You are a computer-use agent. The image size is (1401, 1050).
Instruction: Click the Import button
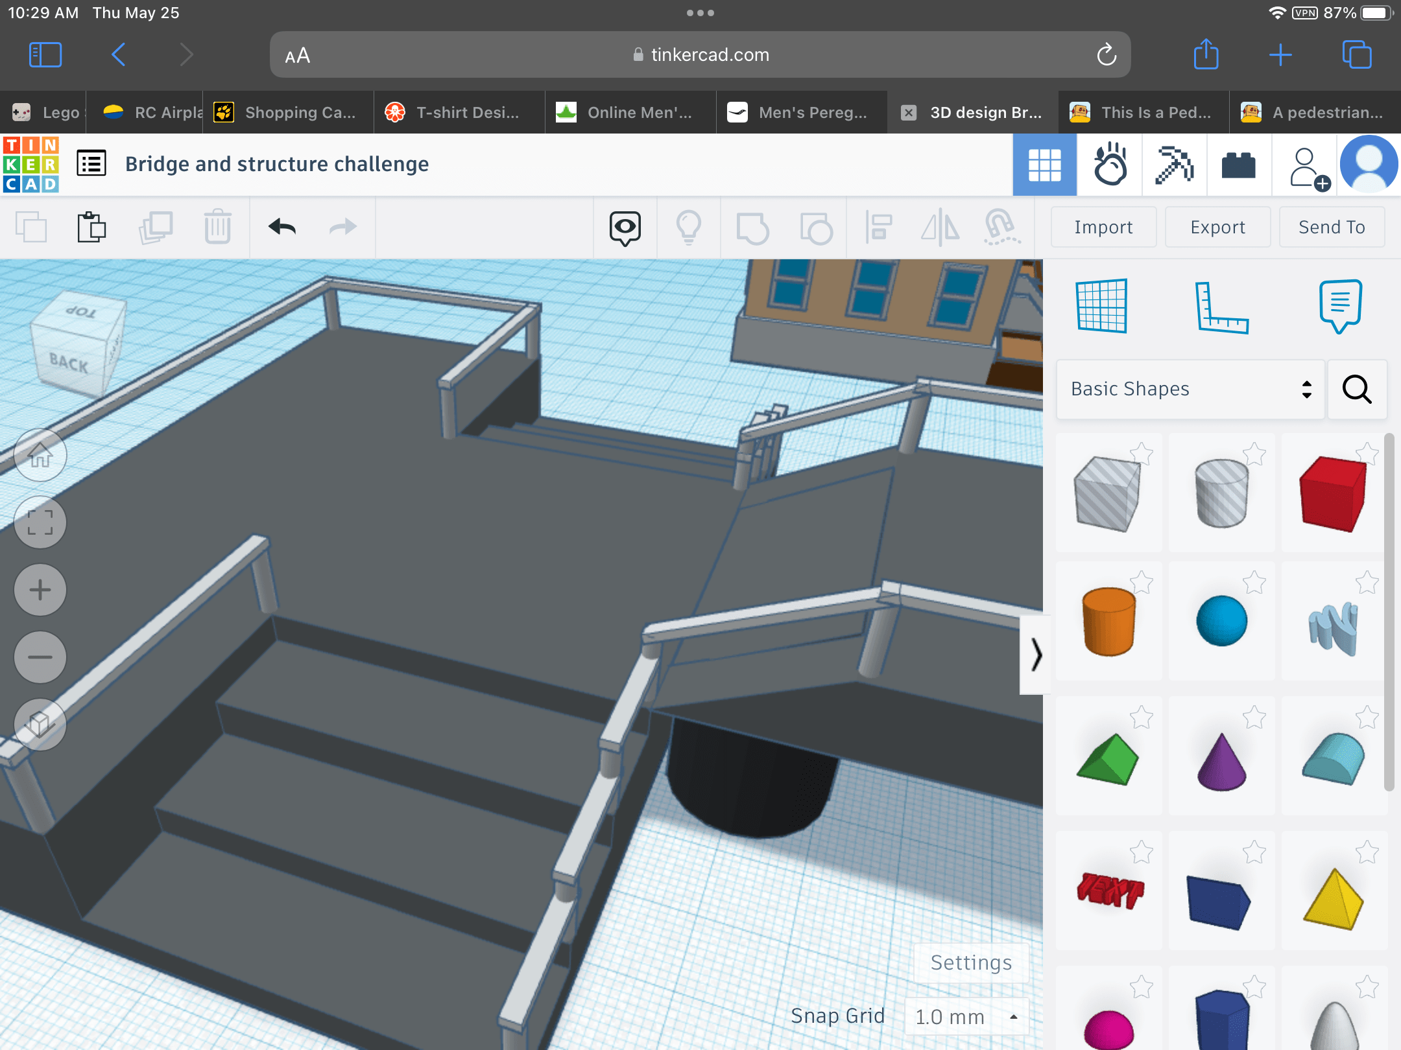click(x=1103, y=227)
